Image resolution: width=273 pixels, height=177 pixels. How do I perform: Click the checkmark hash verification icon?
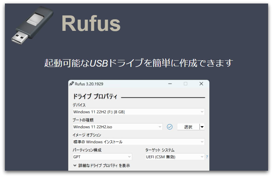click(170, 127)
